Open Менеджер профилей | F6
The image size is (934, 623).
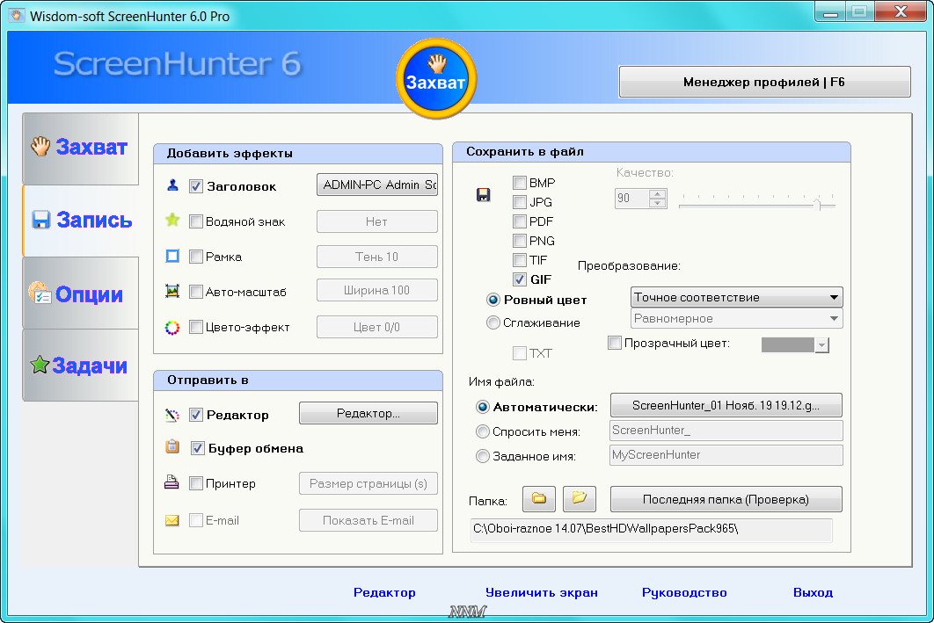(764, 82)
